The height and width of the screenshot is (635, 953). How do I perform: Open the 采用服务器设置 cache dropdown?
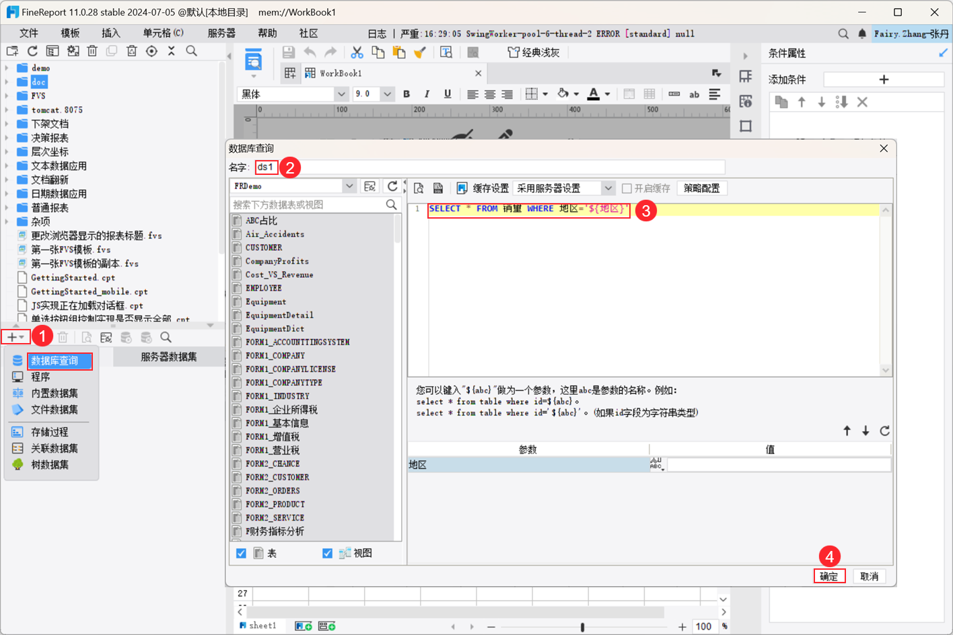pos(608,188)
